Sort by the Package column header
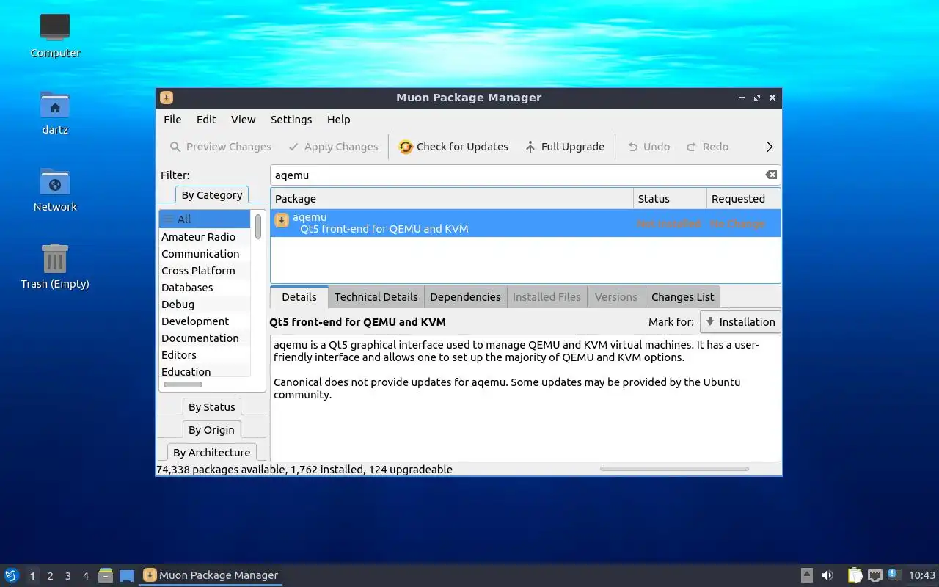The image size is (939, 587). point(451,199)
